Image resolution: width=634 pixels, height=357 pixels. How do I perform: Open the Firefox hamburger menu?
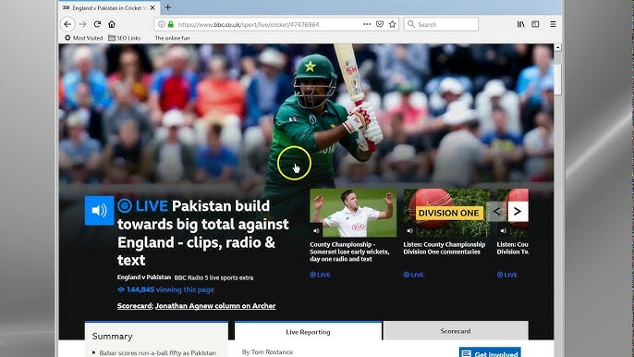point(553,24)
